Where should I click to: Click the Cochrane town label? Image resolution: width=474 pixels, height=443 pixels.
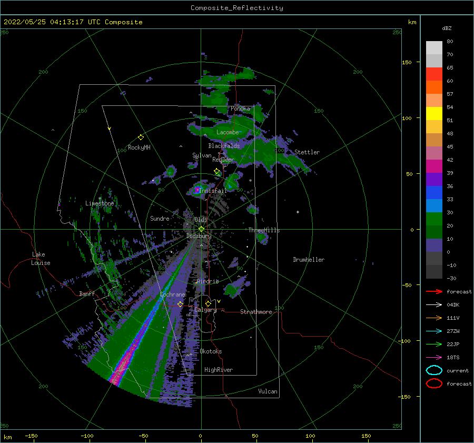coord(172,294)
